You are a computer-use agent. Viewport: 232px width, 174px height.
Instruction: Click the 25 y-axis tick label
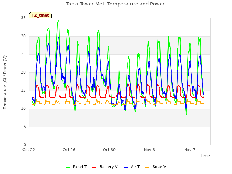(23, 54)
